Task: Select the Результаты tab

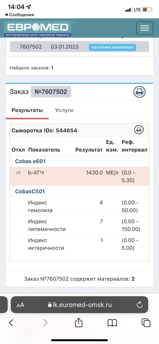Action: pyautogui.click(x=27, y=110)
